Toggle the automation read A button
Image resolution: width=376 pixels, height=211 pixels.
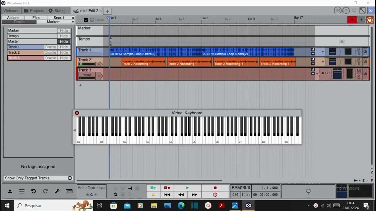153,188
